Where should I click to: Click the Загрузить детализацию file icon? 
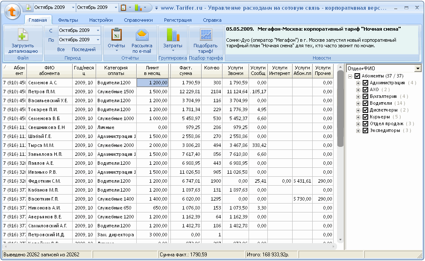point(23,34)
